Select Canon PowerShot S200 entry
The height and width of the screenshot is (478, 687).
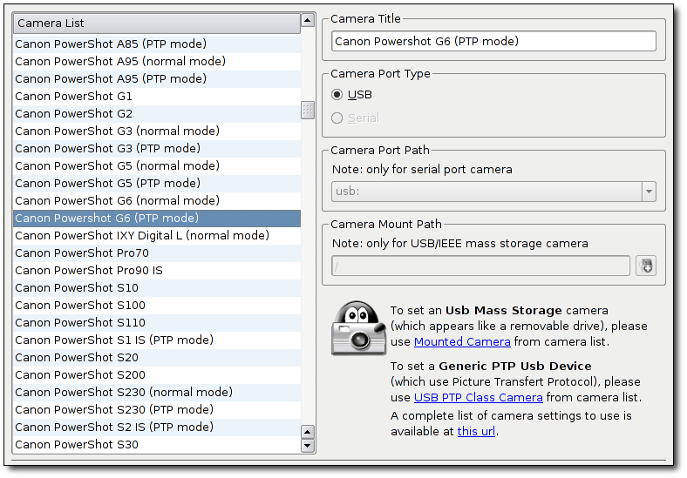[157, 375]
